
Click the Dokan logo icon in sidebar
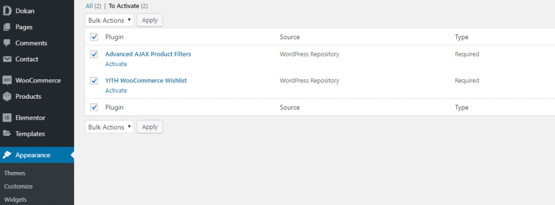point(7,11)
